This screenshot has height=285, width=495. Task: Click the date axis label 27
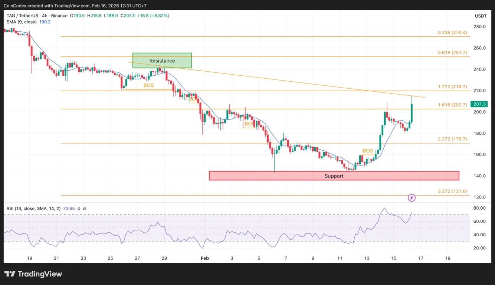pyautogui.click(x=137, y=258)
